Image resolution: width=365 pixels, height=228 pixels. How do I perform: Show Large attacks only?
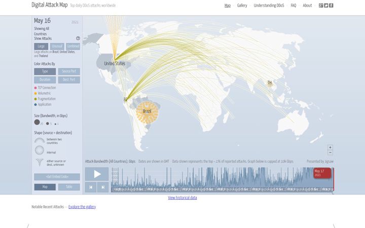41,46
